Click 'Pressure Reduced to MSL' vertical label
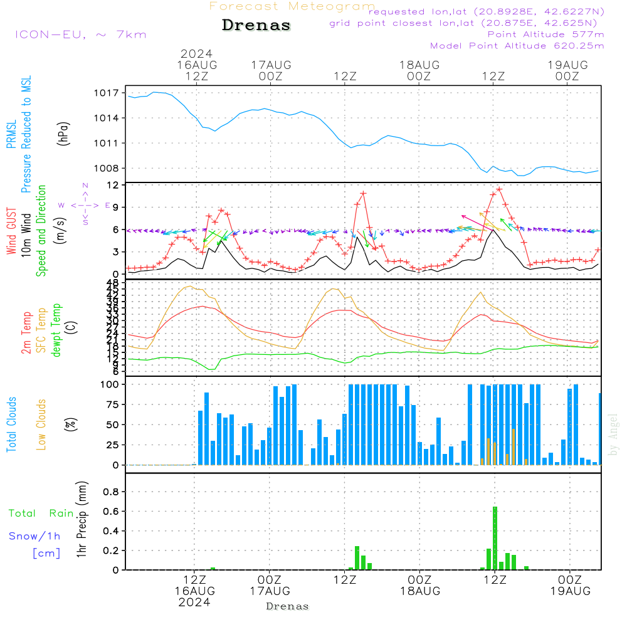Image resolution: width=627 pixels, height=627 pixels. 26,134
